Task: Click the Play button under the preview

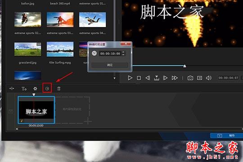Action: [130, 78]
